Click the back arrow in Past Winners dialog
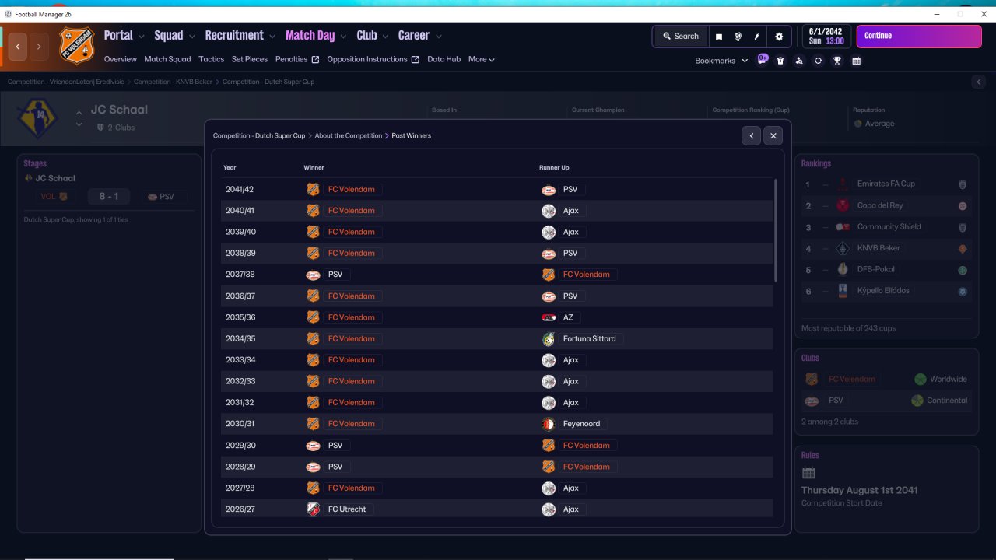The height and width of the screenshot is (560, 996). [752, 135]
